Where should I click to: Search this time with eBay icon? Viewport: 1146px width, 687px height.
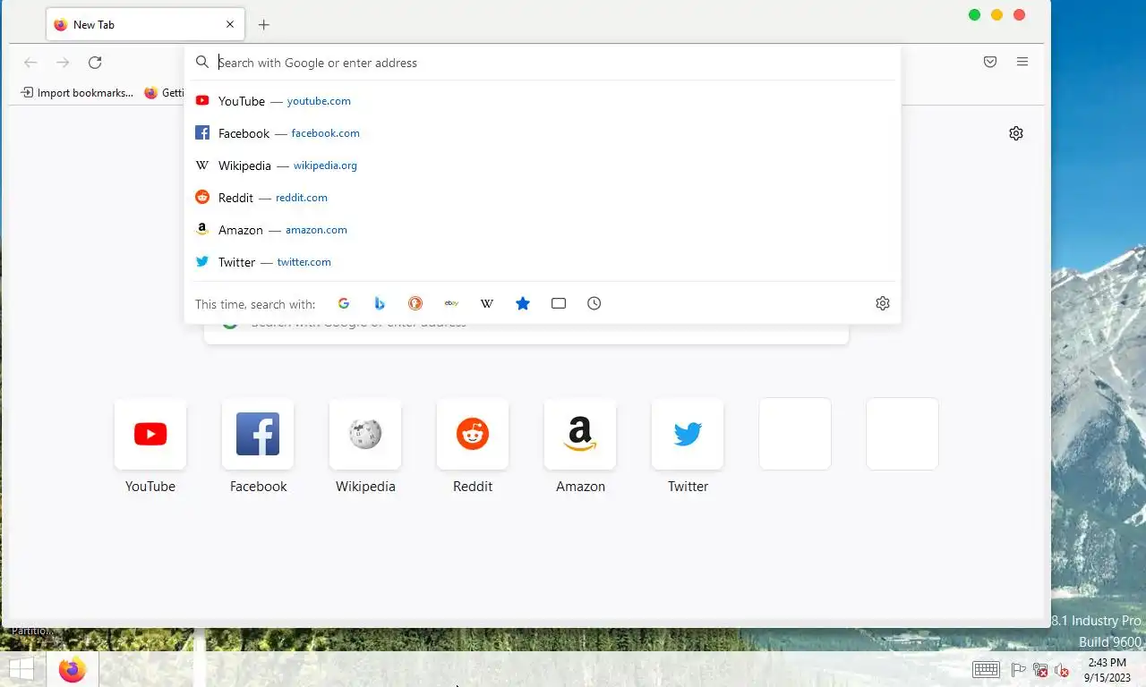(x=451, y=303)
